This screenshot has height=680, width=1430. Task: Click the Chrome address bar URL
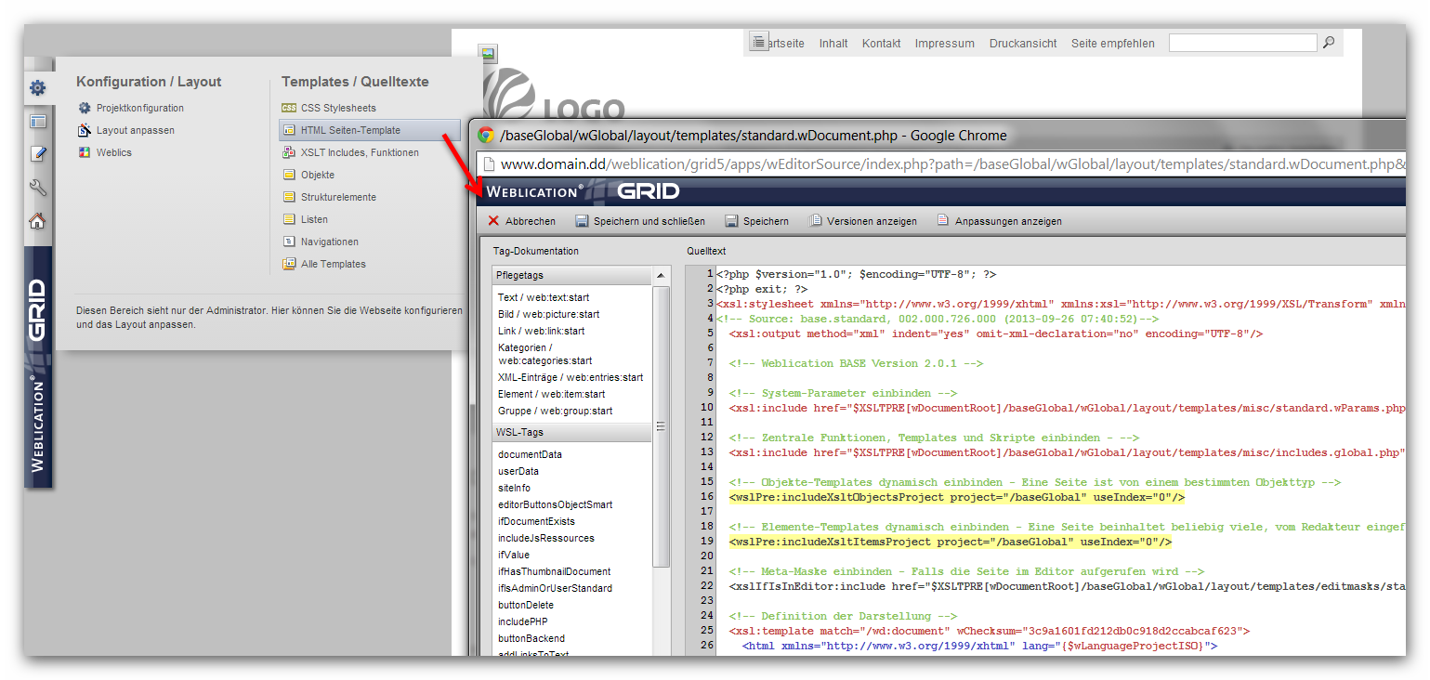952,164
